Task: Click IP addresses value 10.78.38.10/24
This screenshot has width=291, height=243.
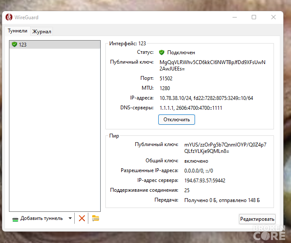Action: 206,98
